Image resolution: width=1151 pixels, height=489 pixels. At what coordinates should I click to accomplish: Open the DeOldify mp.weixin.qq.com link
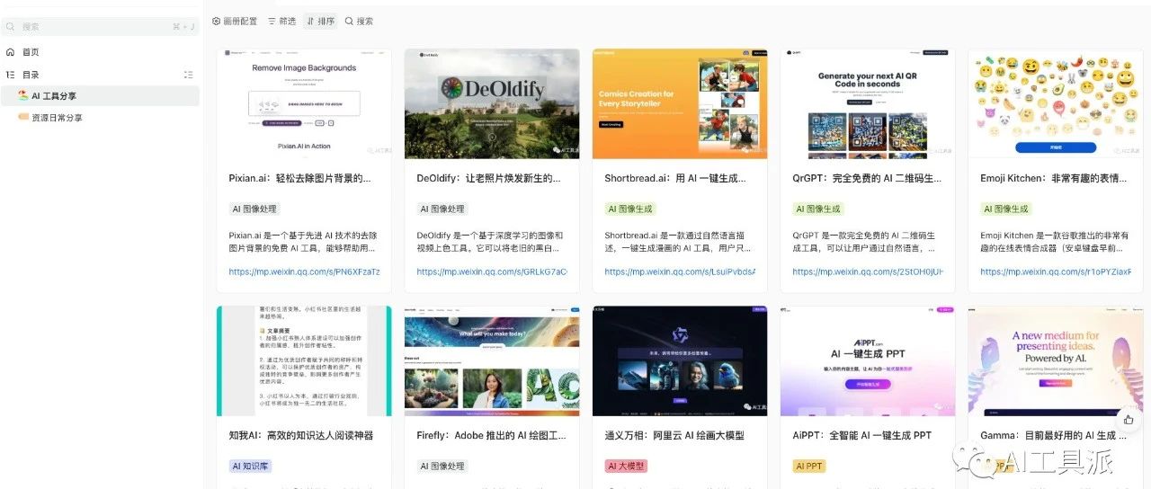point(492,271)
